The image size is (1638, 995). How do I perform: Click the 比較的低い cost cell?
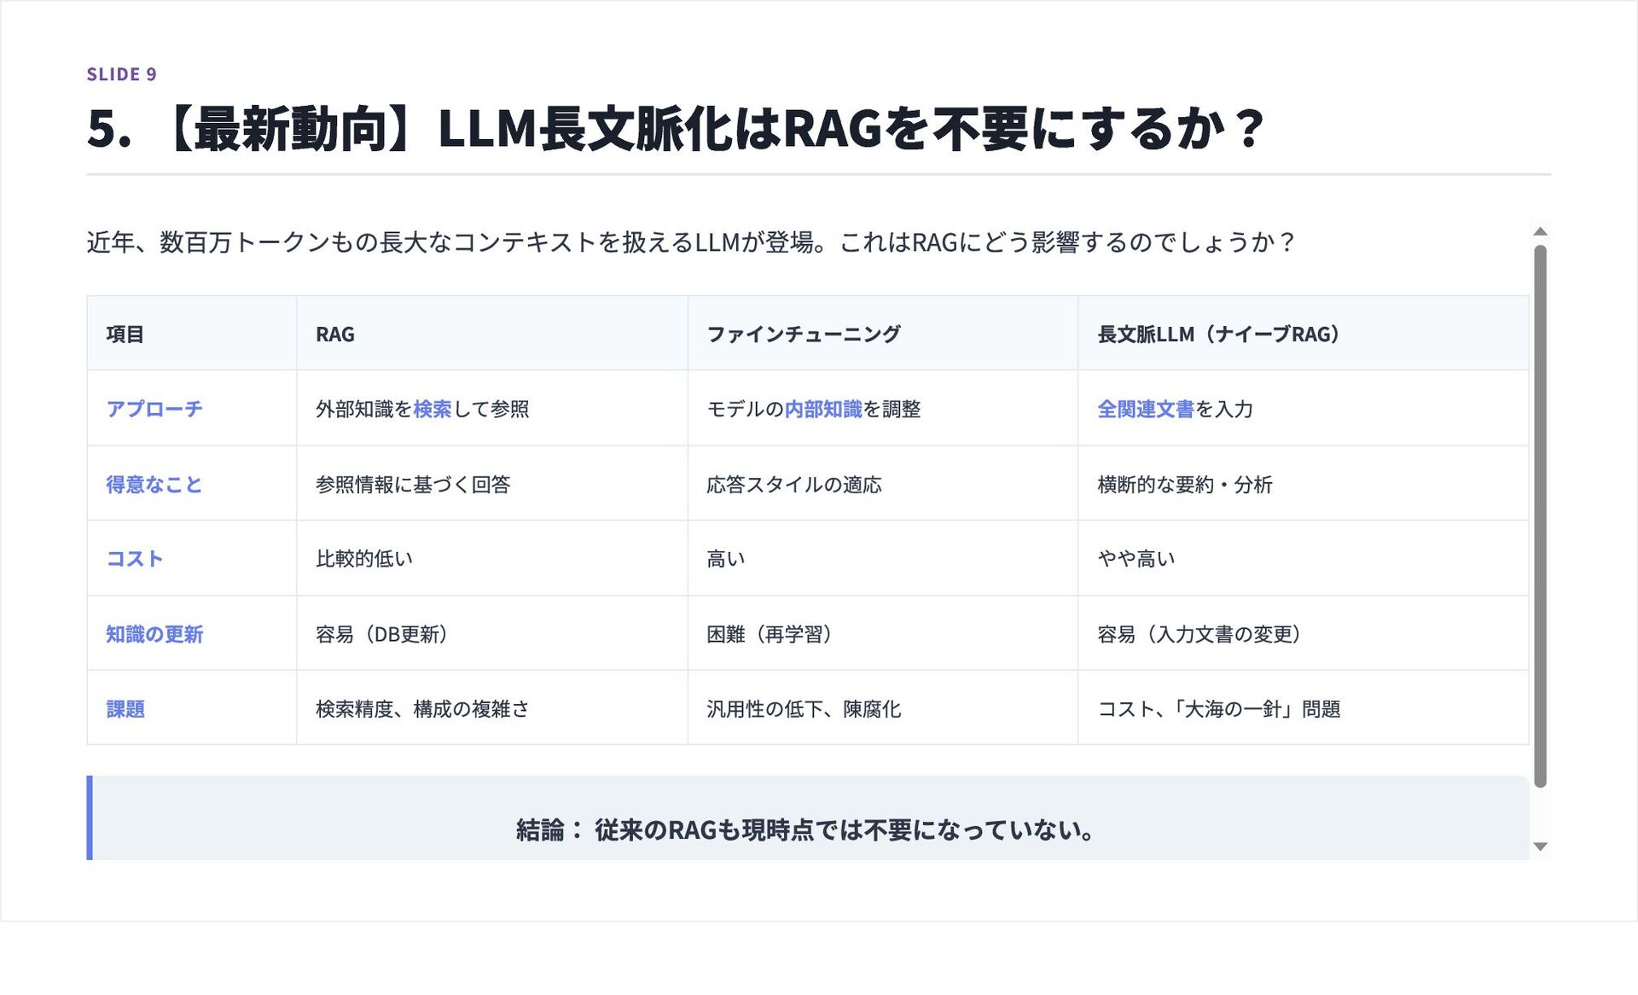pyautogui.click(x=364, y=559)
